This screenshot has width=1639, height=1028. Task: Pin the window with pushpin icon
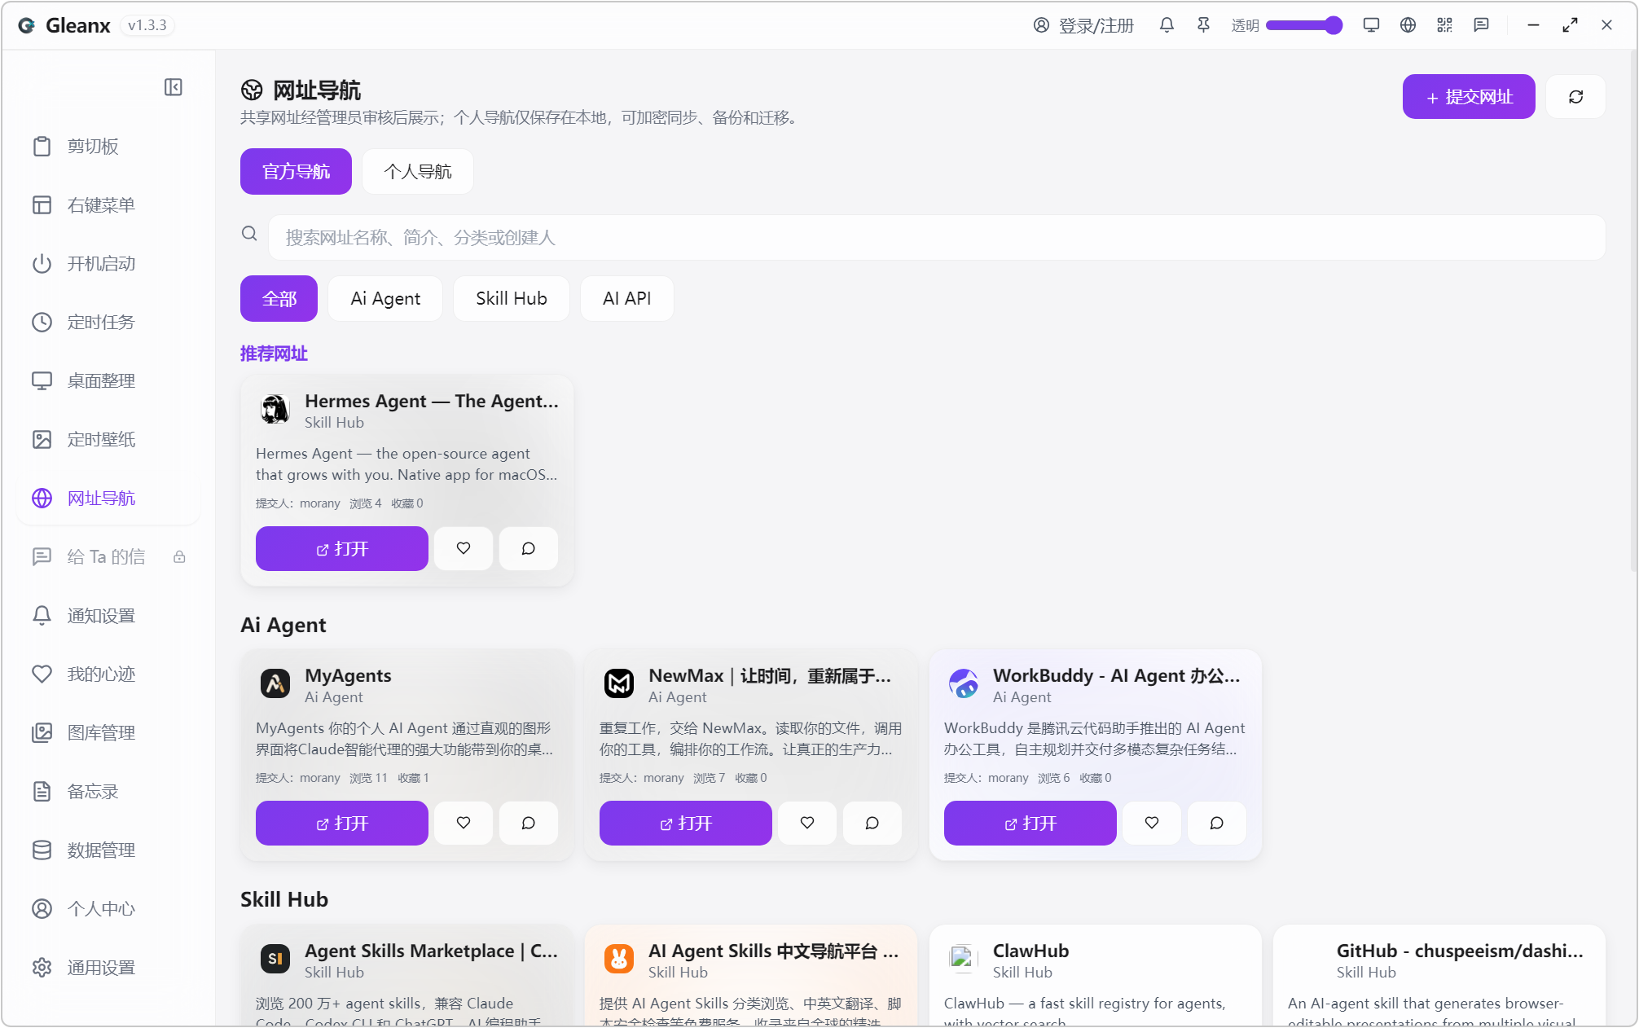[1203, 25]
